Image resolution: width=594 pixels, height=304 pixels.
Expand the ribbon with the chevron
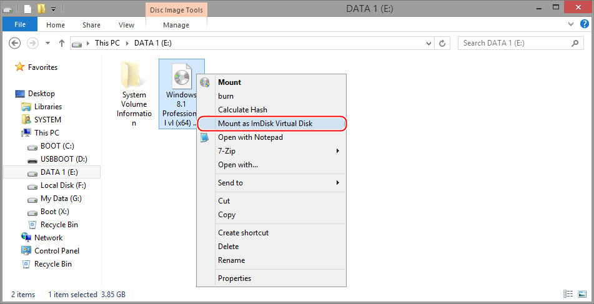[572, 24]
